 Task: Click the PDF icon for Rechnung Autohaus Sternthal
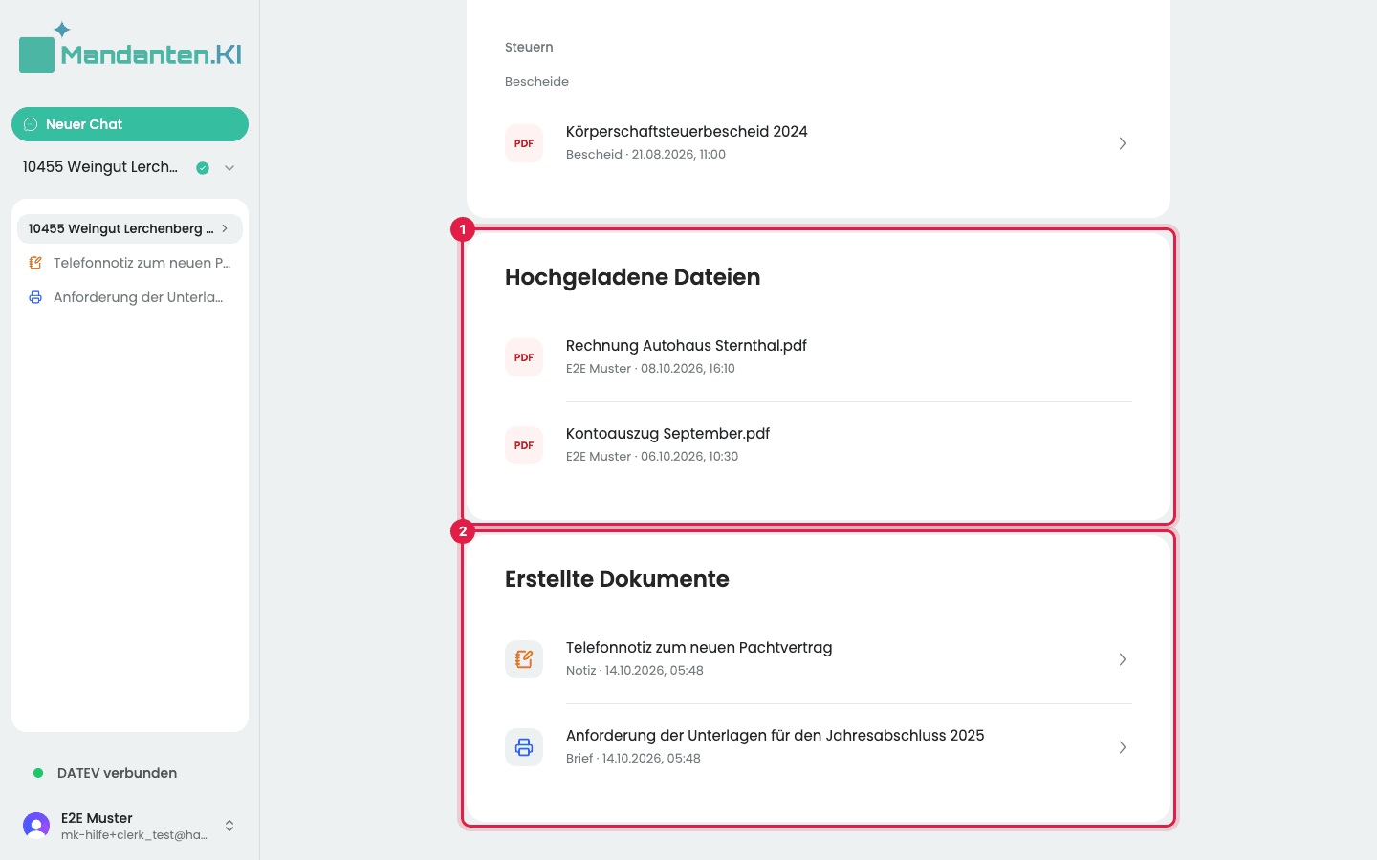(524, 357)
